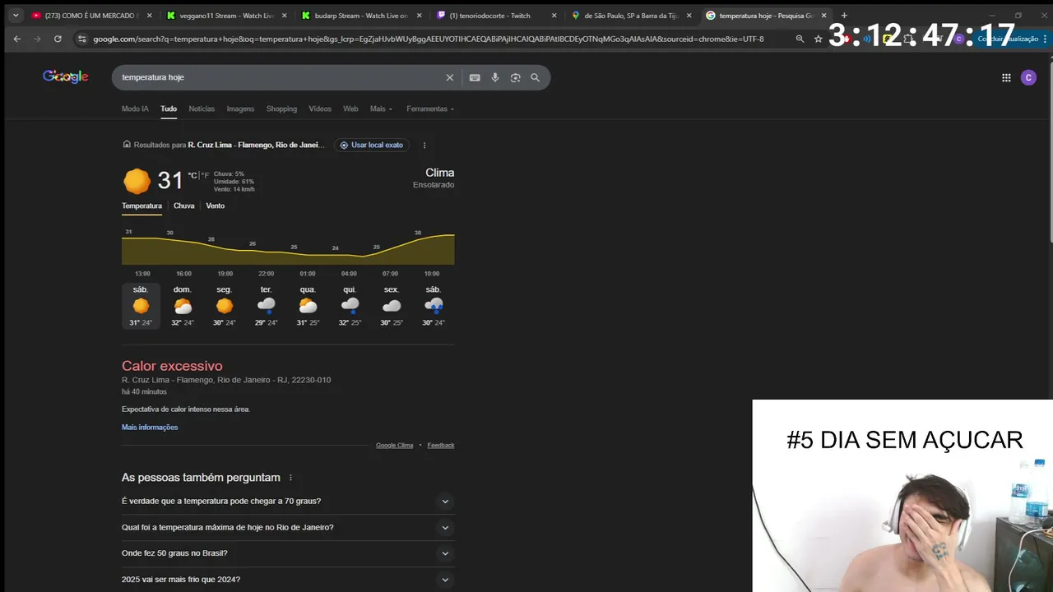View site information icon in address bar

coord(81,39)
